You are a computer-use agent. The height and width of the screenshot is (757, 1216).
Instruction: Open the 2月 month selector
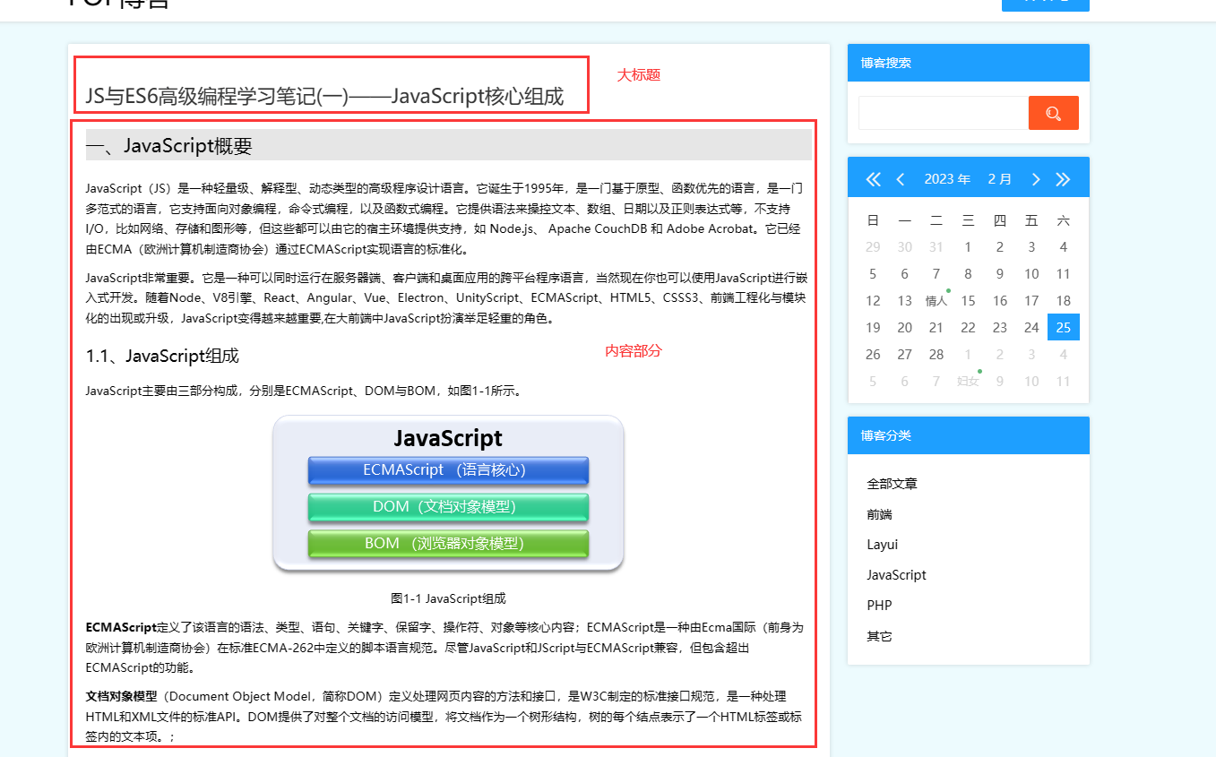tap(1000, 179)
